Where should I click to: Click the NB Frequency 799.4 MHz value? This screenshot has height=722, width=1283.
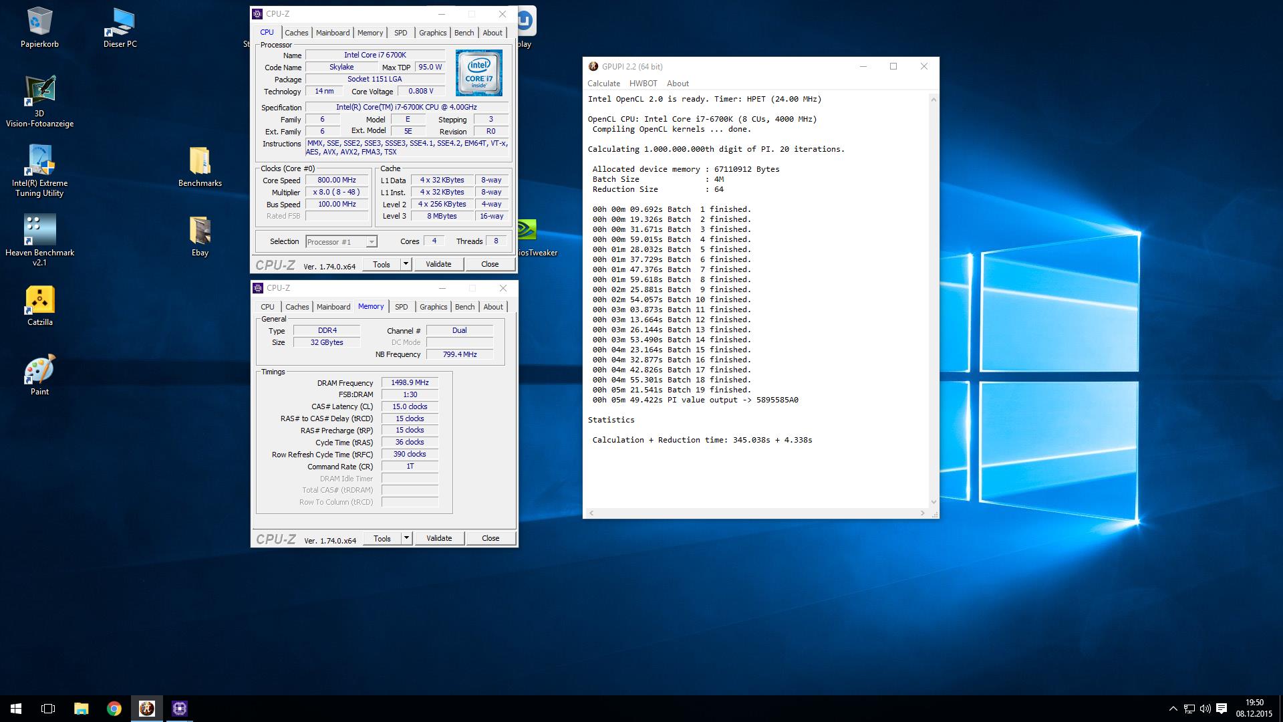click(460, 354)
